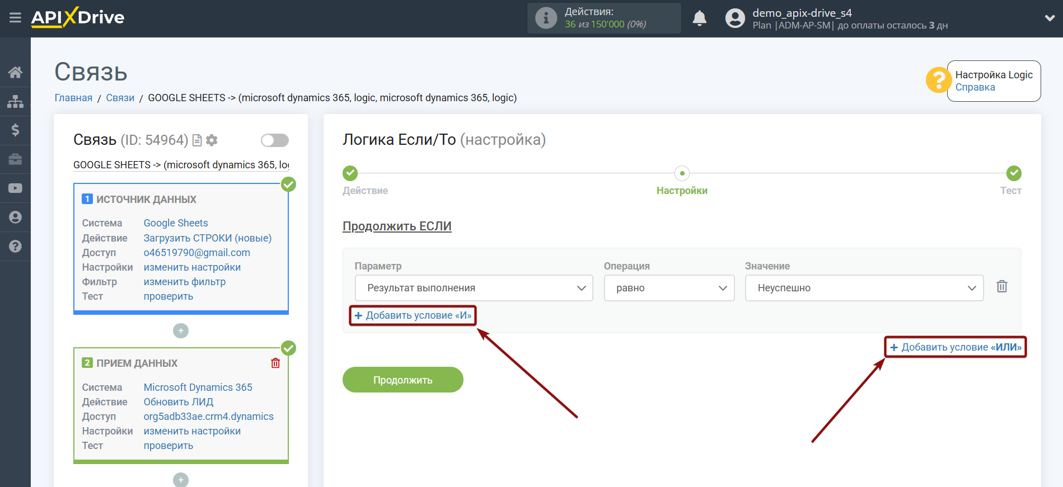This screenshot has width=1063, height=487.
Task: Click the connection document copy icon
Action: tap(197, 140)
